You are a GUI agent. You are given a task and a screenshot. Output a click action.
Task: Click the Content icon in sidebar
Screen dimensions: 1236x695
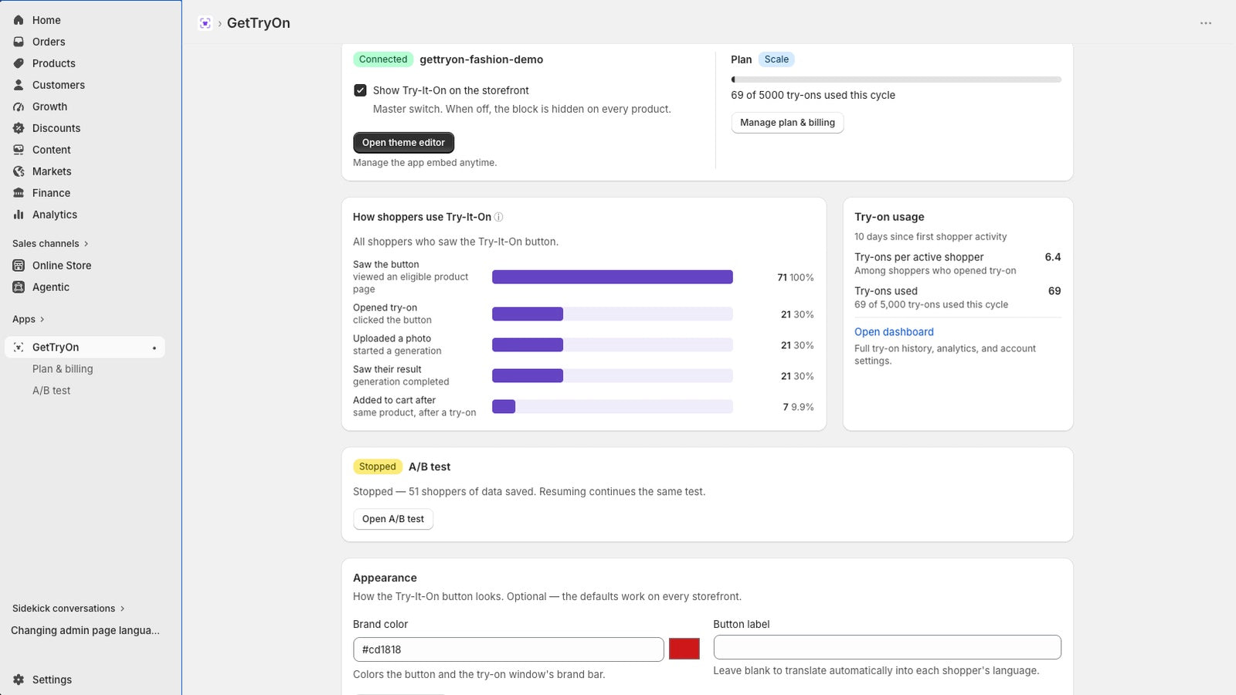click(x=19, y=150)
